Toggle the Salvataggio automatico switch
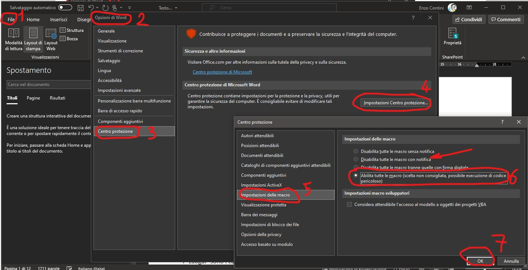Screen dimensions: 528x270 pos(65,8)
